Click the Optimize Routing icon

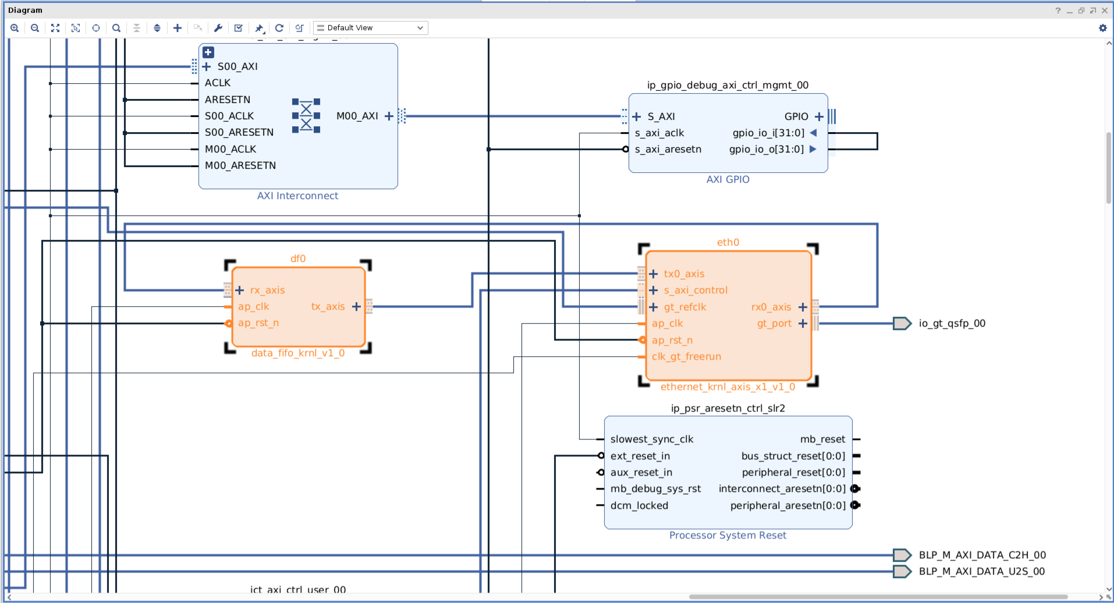300,28
